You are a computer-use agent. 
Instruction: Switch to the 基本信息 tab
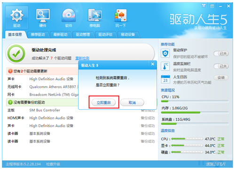(15, 34)
